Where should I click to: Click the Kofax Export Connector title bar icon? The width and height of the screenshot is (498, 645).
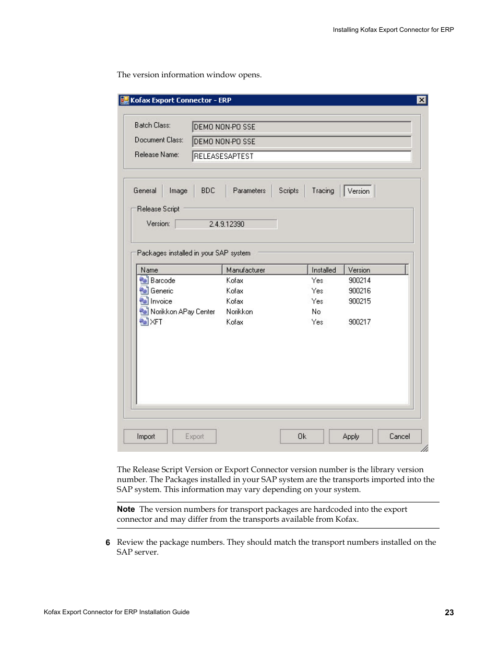tap(125, 100)
